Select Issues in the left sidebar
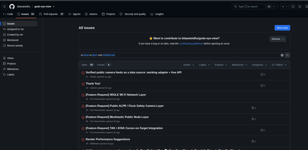 19,24
